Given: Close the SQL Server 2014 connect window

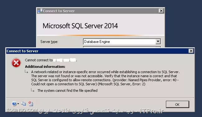Looking at the screenshot, I should [161, 11].
